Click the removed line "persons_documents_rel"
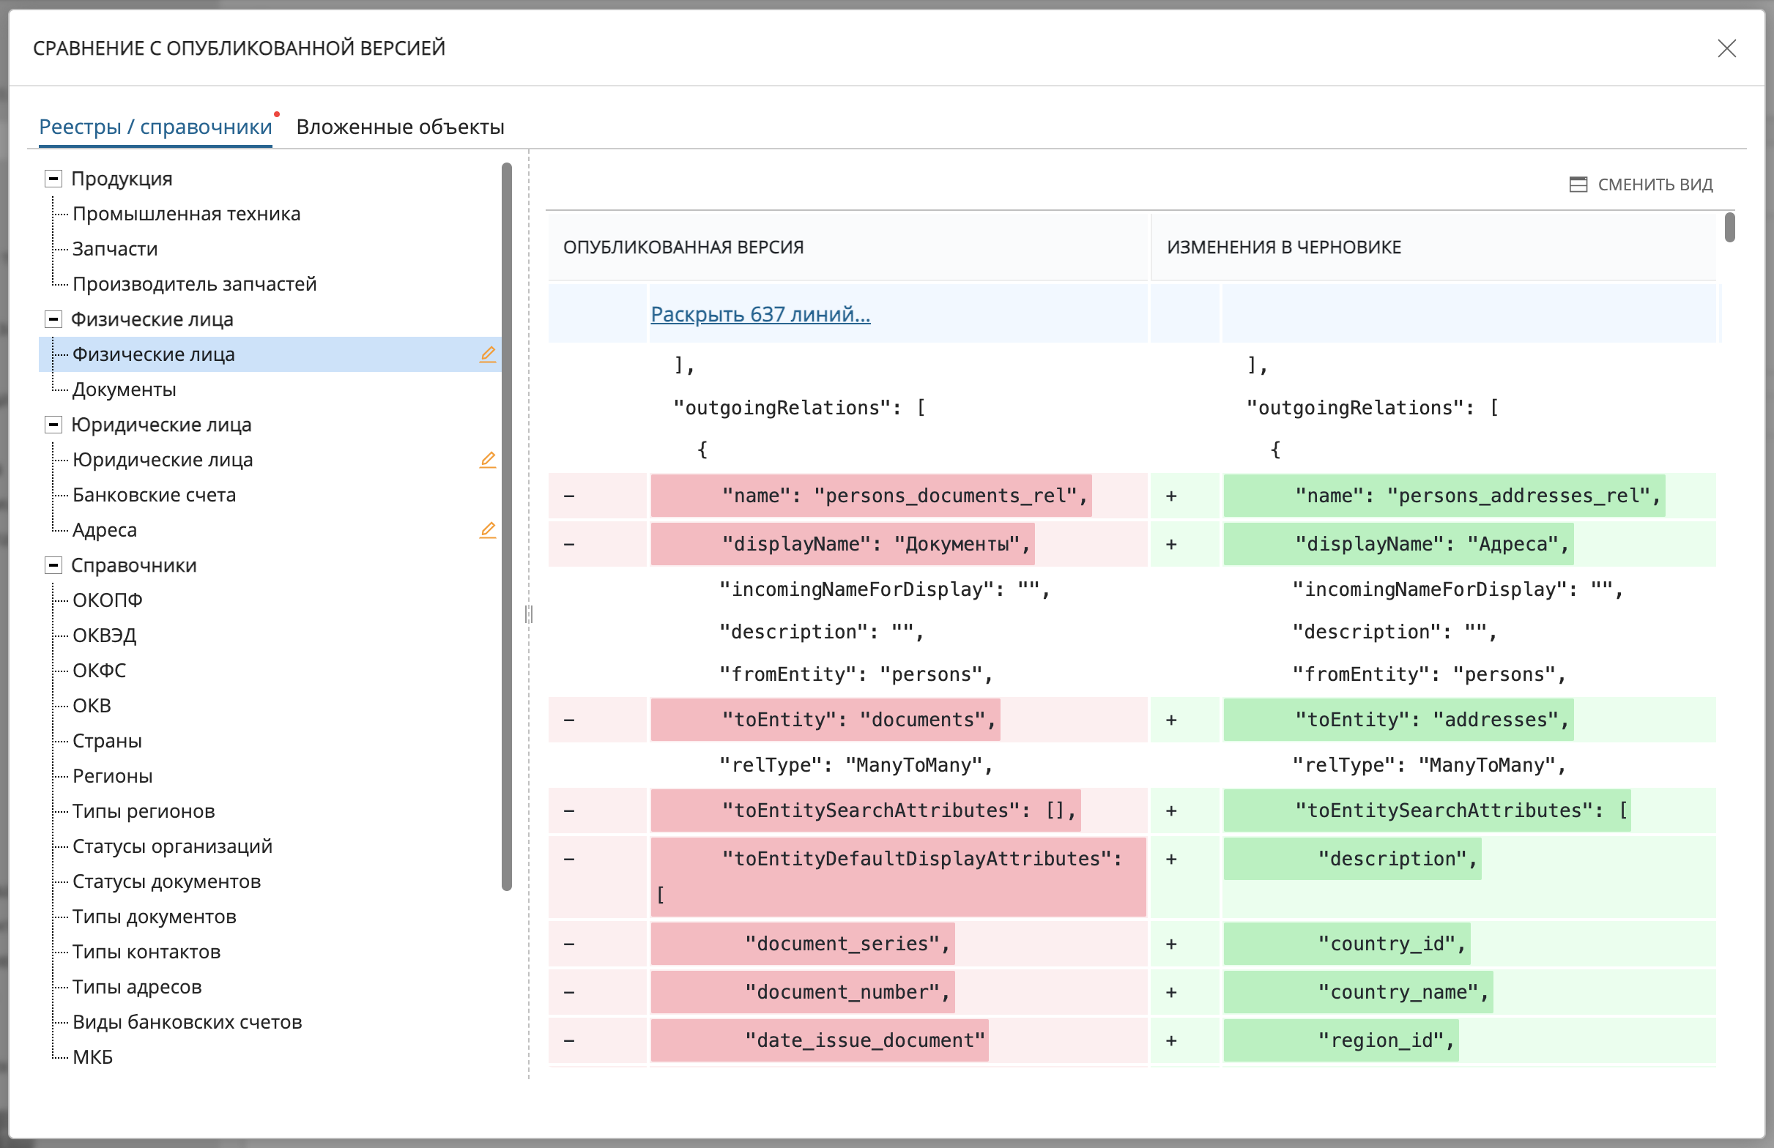Viewport: 1774px width, 1148px height. [871, 496]
